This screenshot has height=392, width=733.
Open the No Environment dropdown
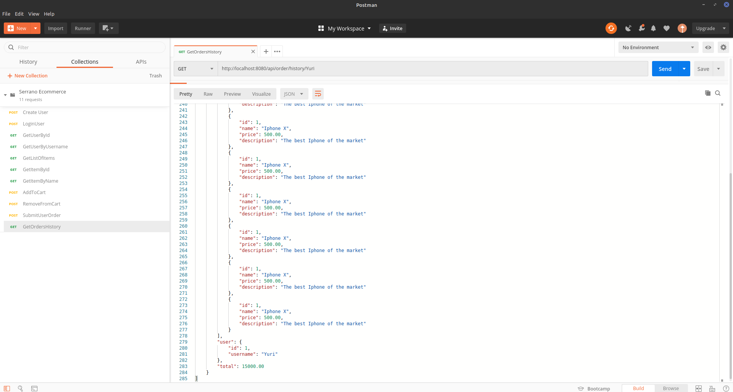pyautogui.click(x=658, y=47)
